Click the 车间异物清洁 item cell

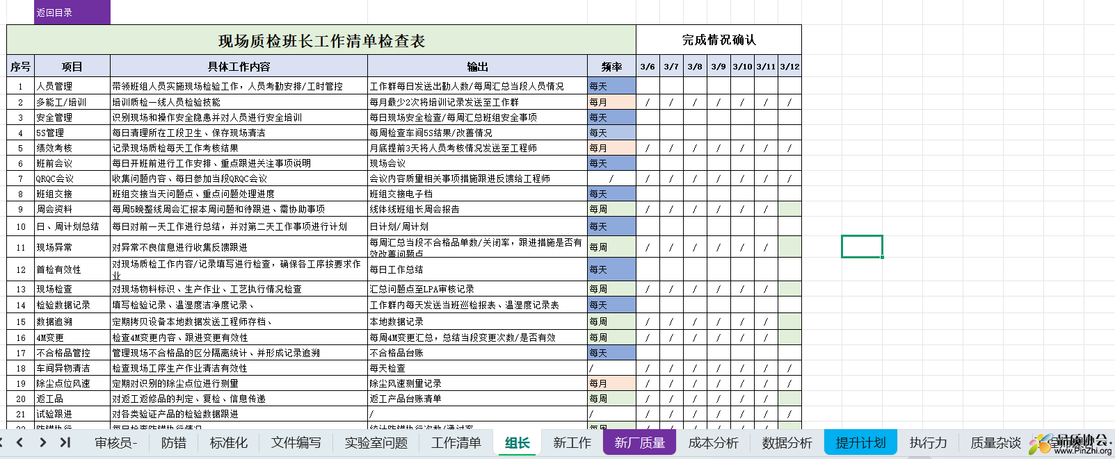(x=72, y=368)
